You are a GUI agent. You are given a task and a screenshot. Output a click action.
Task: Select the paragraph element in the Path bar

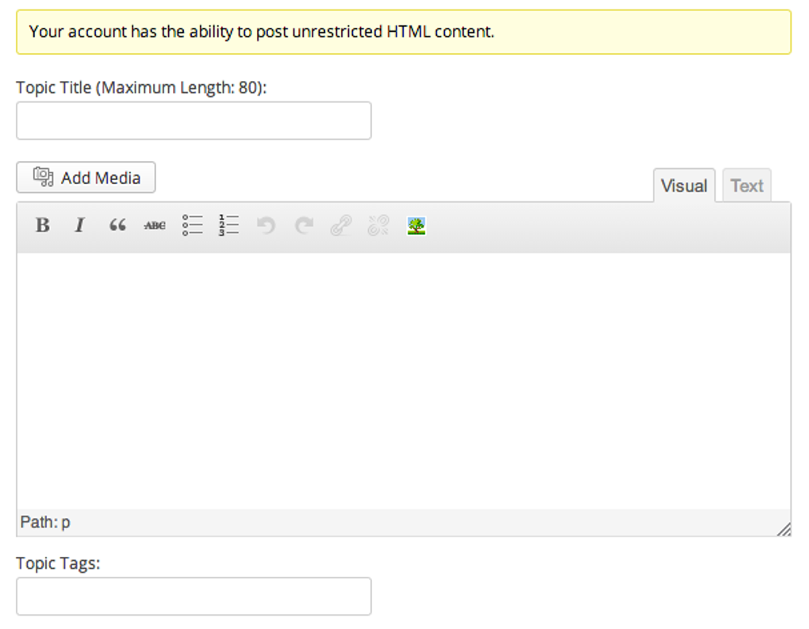[x=67, y=522]
